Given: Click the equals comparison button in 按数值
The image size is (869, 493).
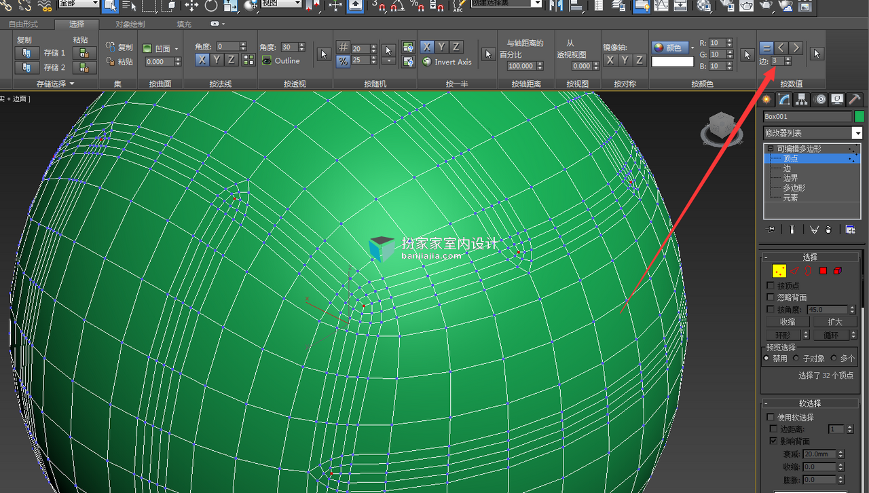Looking at the screenshot, I should click(x=766, y=48).
